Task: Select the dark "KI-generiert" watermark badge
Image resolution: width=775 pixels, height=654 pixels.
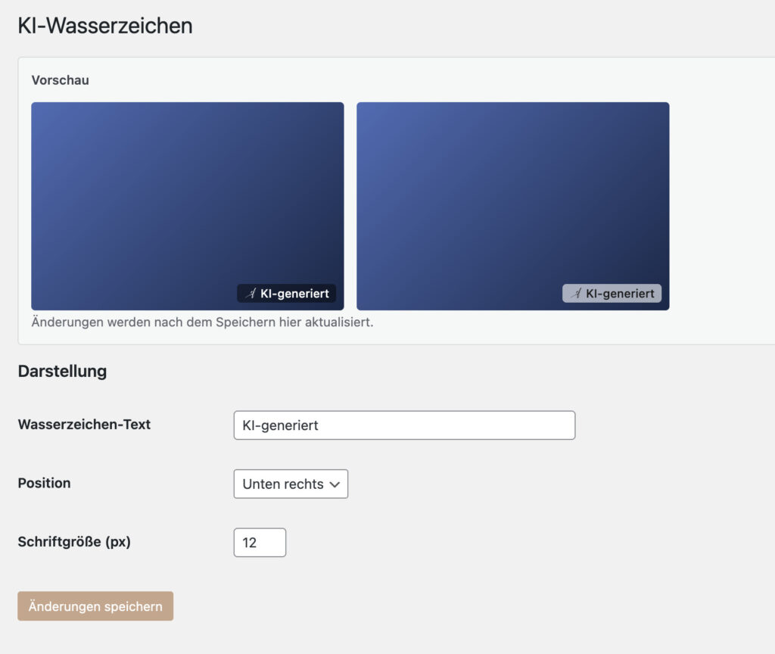Action: coord(286,294)
